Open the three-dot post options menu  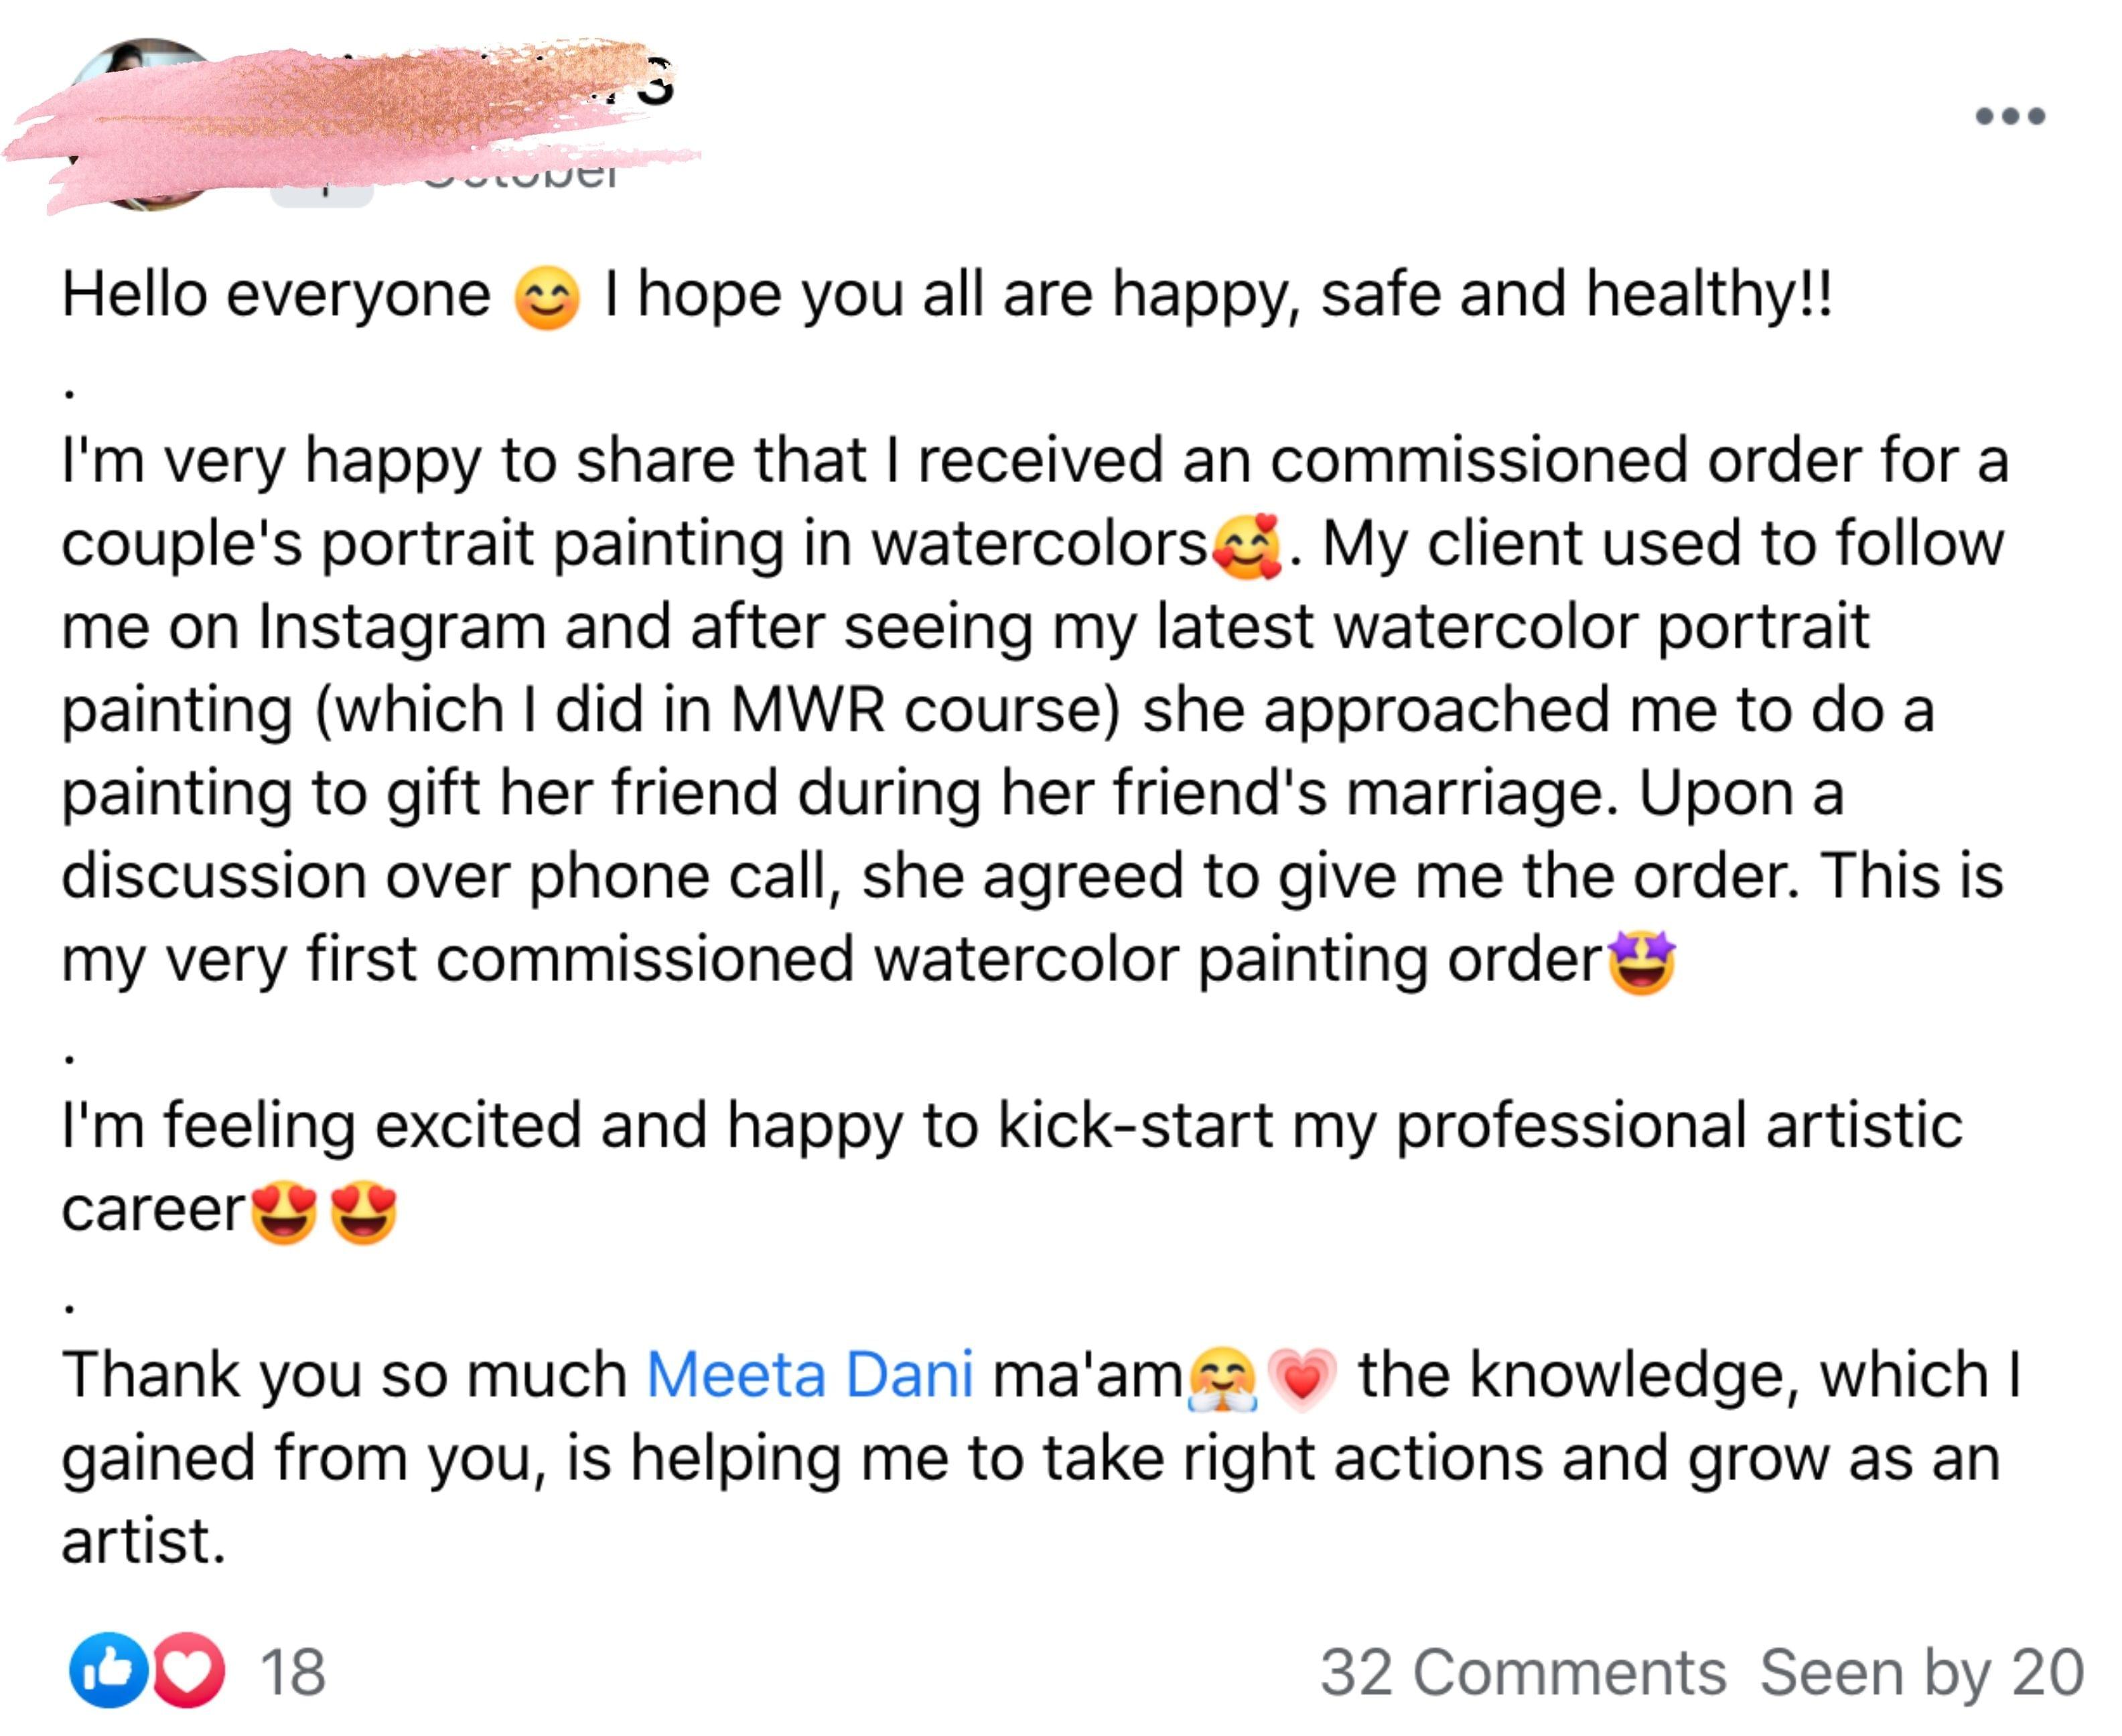(2010, 116)
